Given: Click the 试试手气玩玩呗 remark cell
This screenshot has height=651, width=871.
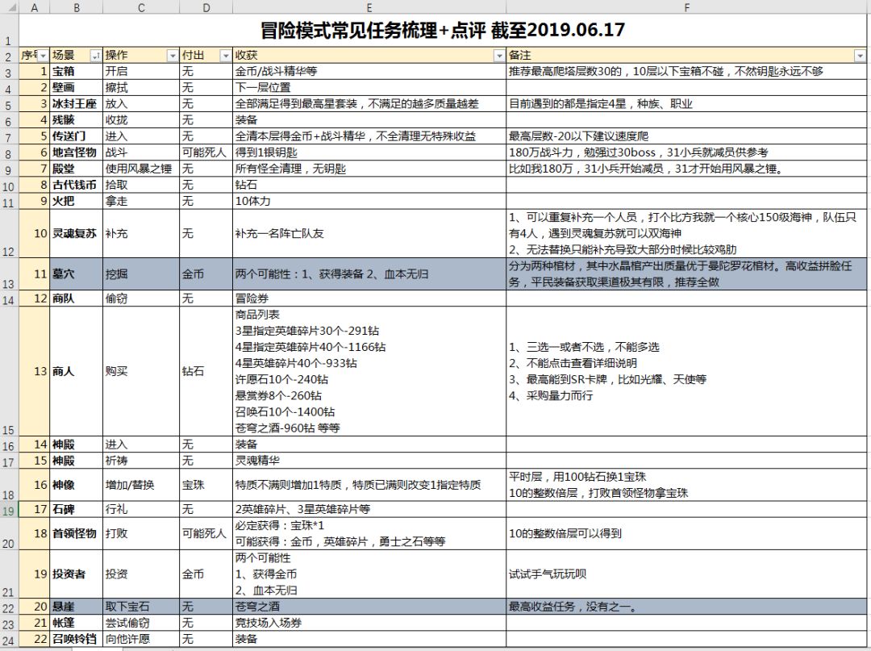Looking at the screenshot, I should click(687, 574).
